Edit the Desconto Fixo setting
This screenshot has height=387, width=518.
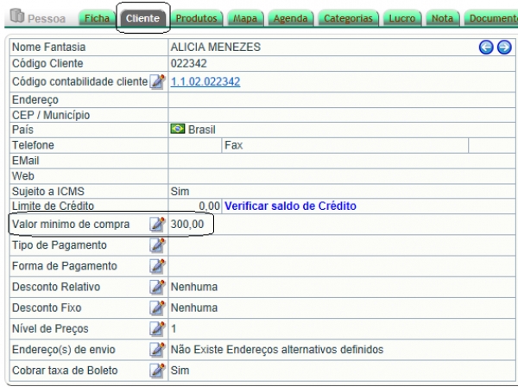point(157,308)
